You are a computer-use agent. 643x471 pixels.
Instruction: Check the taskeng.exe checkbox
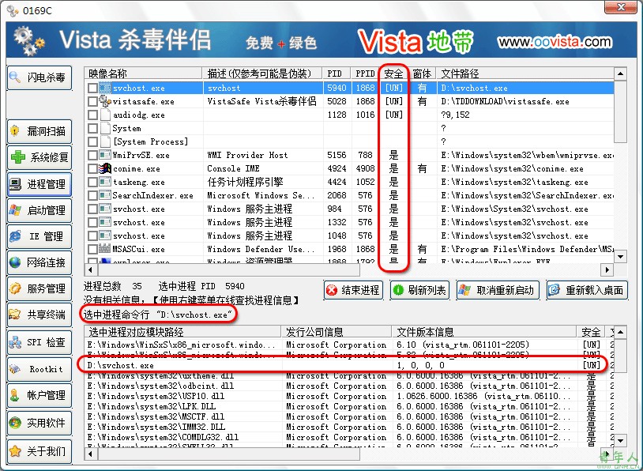92,183
